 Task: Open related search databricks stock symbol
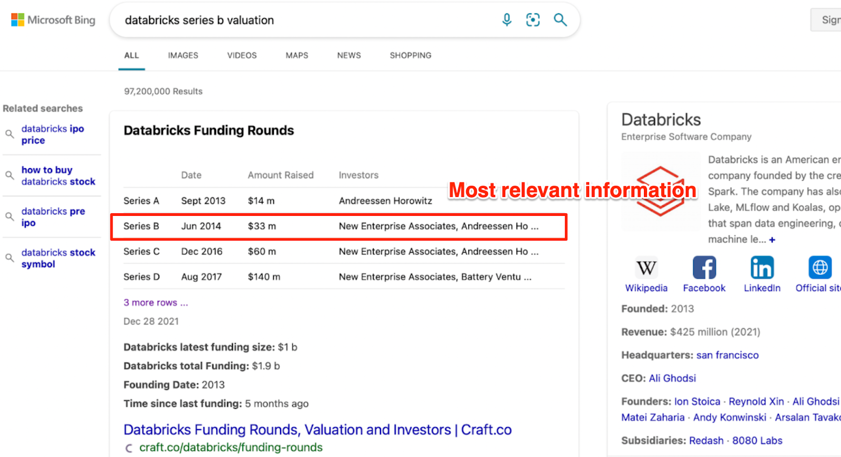(58, 258)
